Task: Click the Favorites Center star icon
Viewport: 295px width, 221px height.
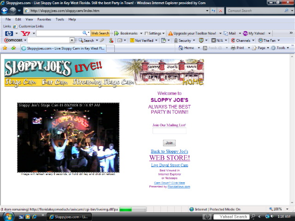Action: tap(5, 48)
